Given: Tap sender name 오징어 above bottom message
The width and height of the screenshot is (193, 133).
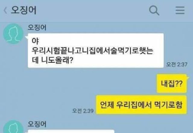Looking at the screenshot, I should tap(37, 124).
